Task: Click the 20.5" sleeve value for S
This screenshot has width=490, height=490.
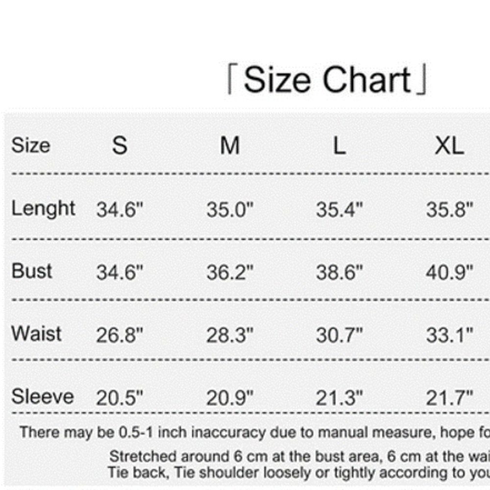Action: 120,398
